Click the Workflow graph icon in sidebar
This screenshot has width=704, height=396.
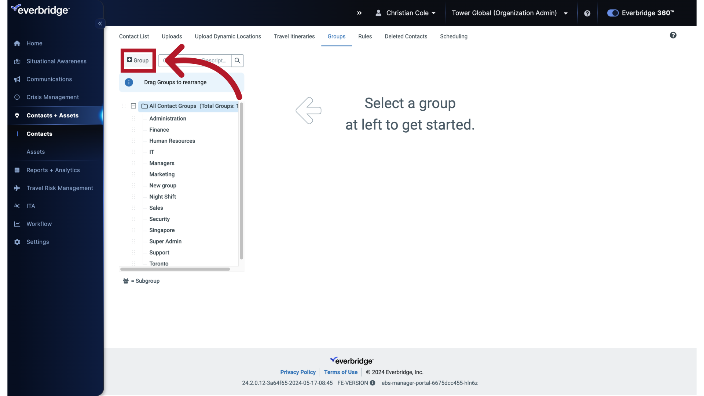point(17,224)
